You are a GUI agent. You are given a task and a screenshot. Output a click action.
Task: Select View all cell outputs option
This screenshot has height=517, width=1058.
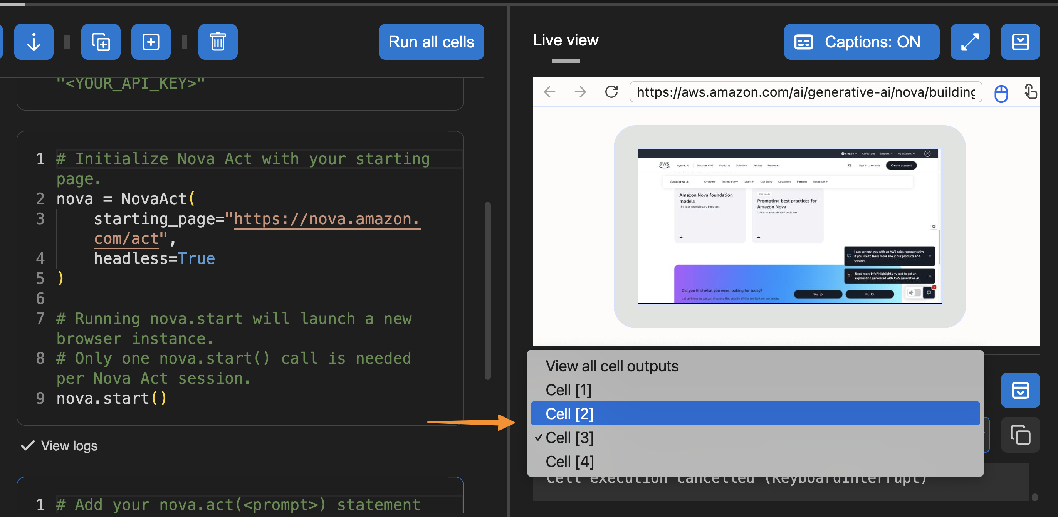[611, 366]
